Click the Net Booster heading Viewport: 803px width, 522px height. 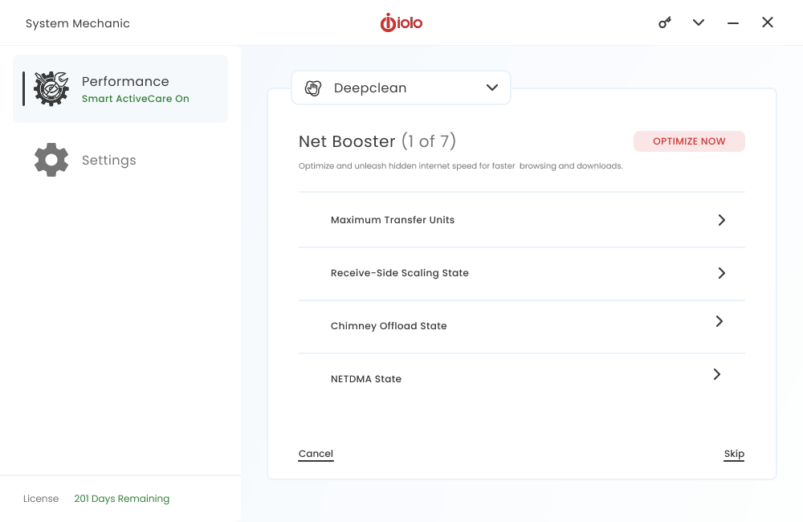coord(377,141)
